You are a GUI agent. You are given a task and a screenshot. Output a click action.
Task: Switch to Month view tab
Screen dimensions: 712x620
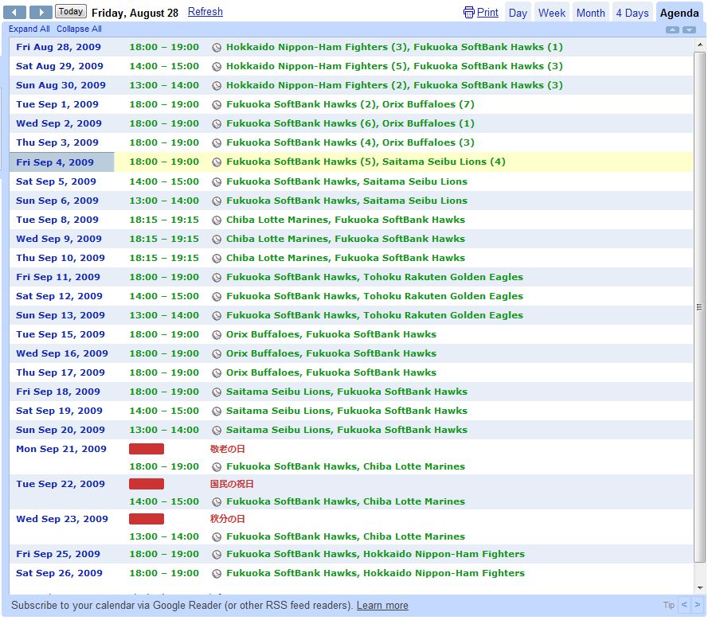[x=590, y=13]
